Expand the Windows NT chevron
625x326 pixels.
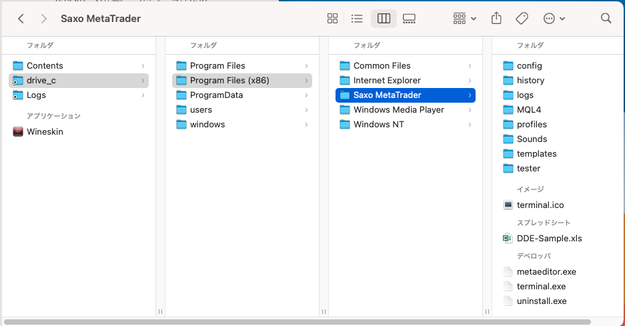click(470, 125)
